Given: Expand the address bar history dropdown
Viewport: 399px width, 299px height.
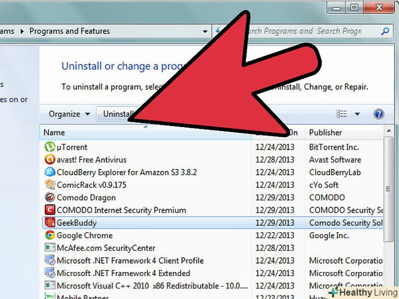Looking at the screenshot, I should tap(205, 32).
